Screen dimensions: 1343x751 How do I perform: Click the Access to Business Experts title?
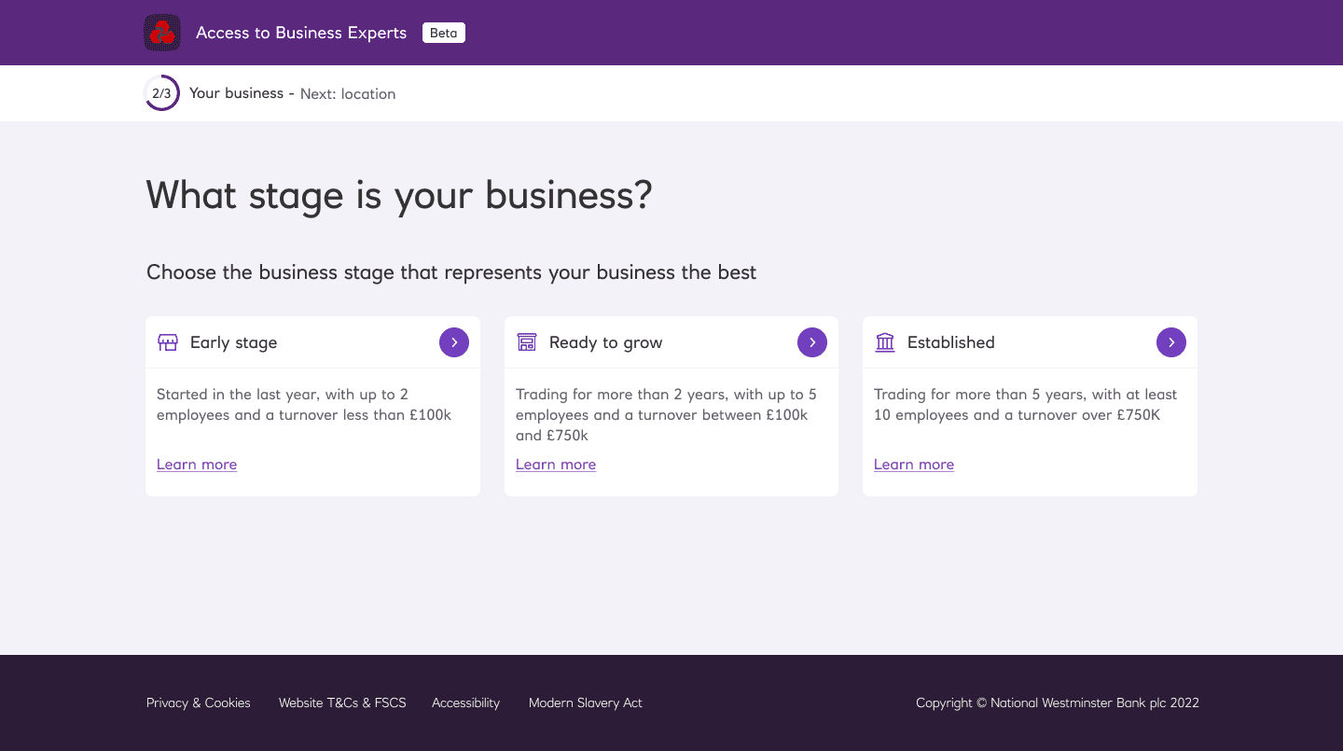pos(301,33)
